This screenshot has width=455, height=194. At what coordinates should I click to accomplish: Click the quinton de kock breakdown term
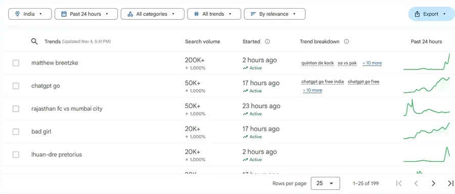click(318, 63)
